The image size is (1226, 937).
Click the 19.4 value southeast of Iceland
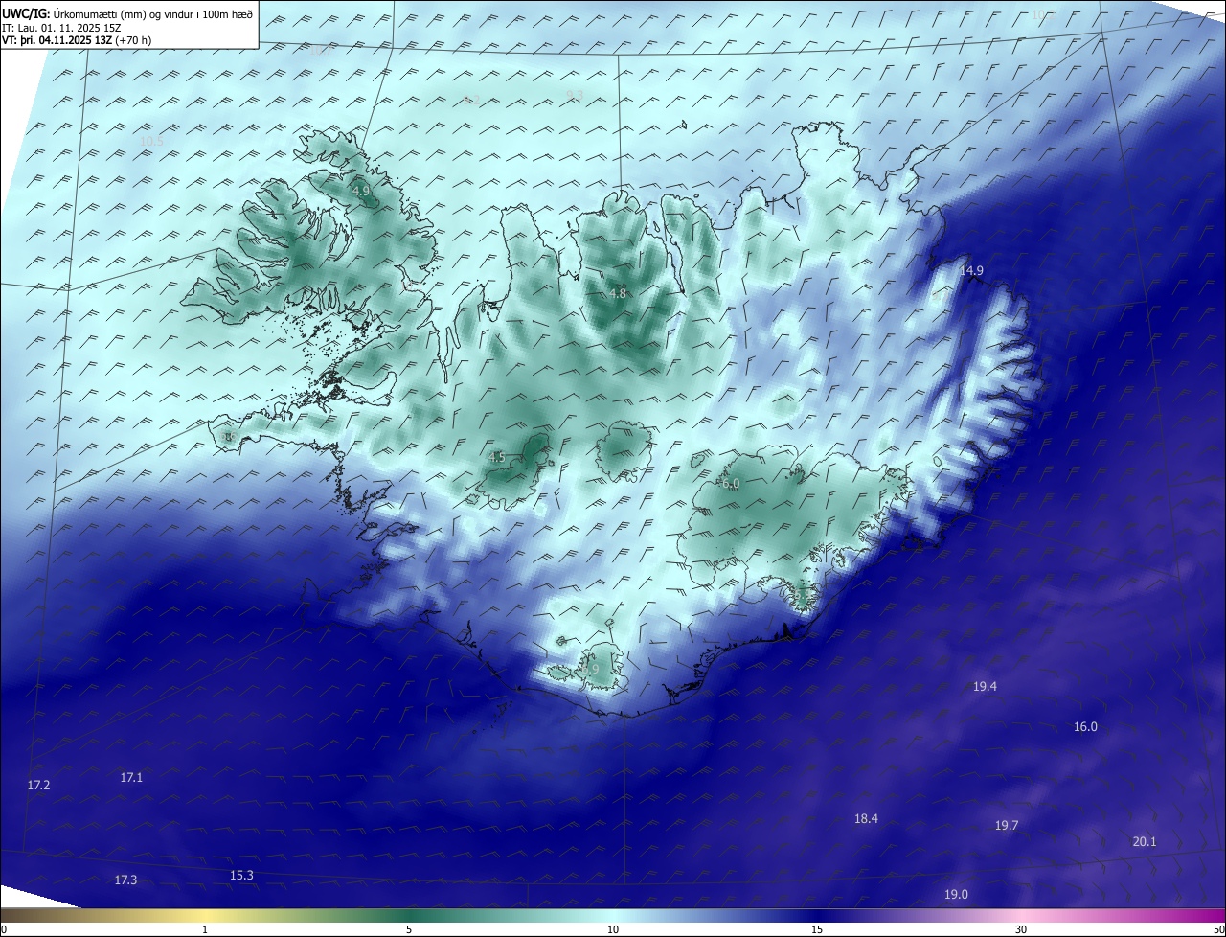[985, 687]
